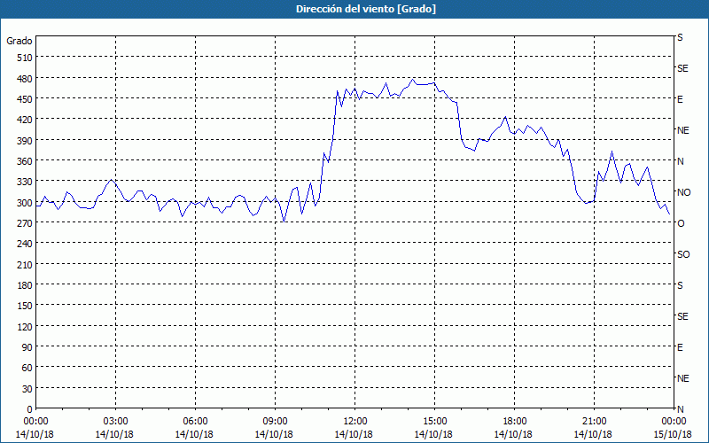
Task: Select the SE compass label level with 480
Action: tap(682, 68)
